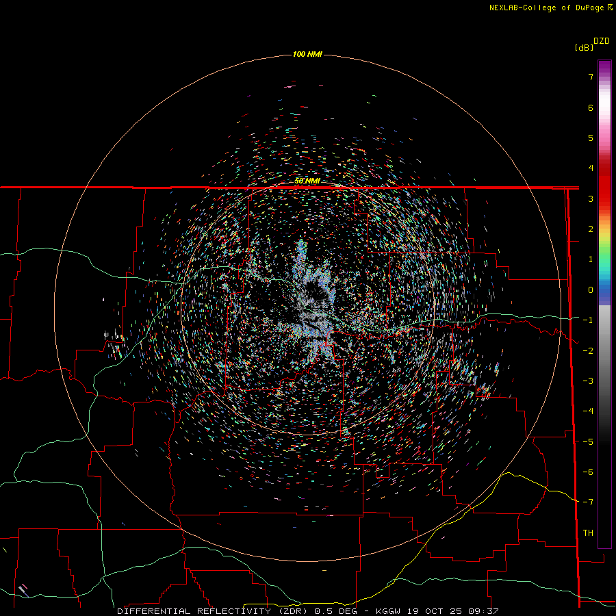Click the 0 value on color scale
Viewport: 616px width, 616px height.
591,290
